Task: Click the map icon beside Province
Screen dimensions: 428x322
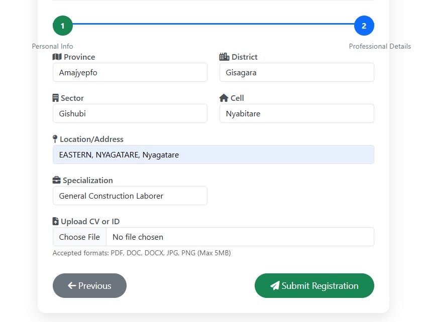Action: 57,57
